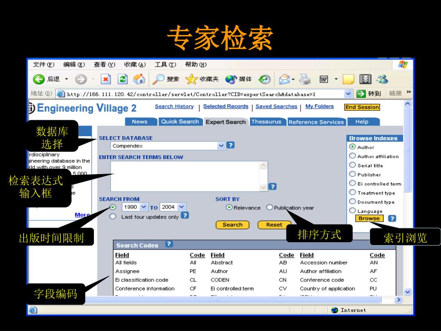Click the Reset button
The width and height of the screenshot is (441, 331).
(x=274, y=225)
